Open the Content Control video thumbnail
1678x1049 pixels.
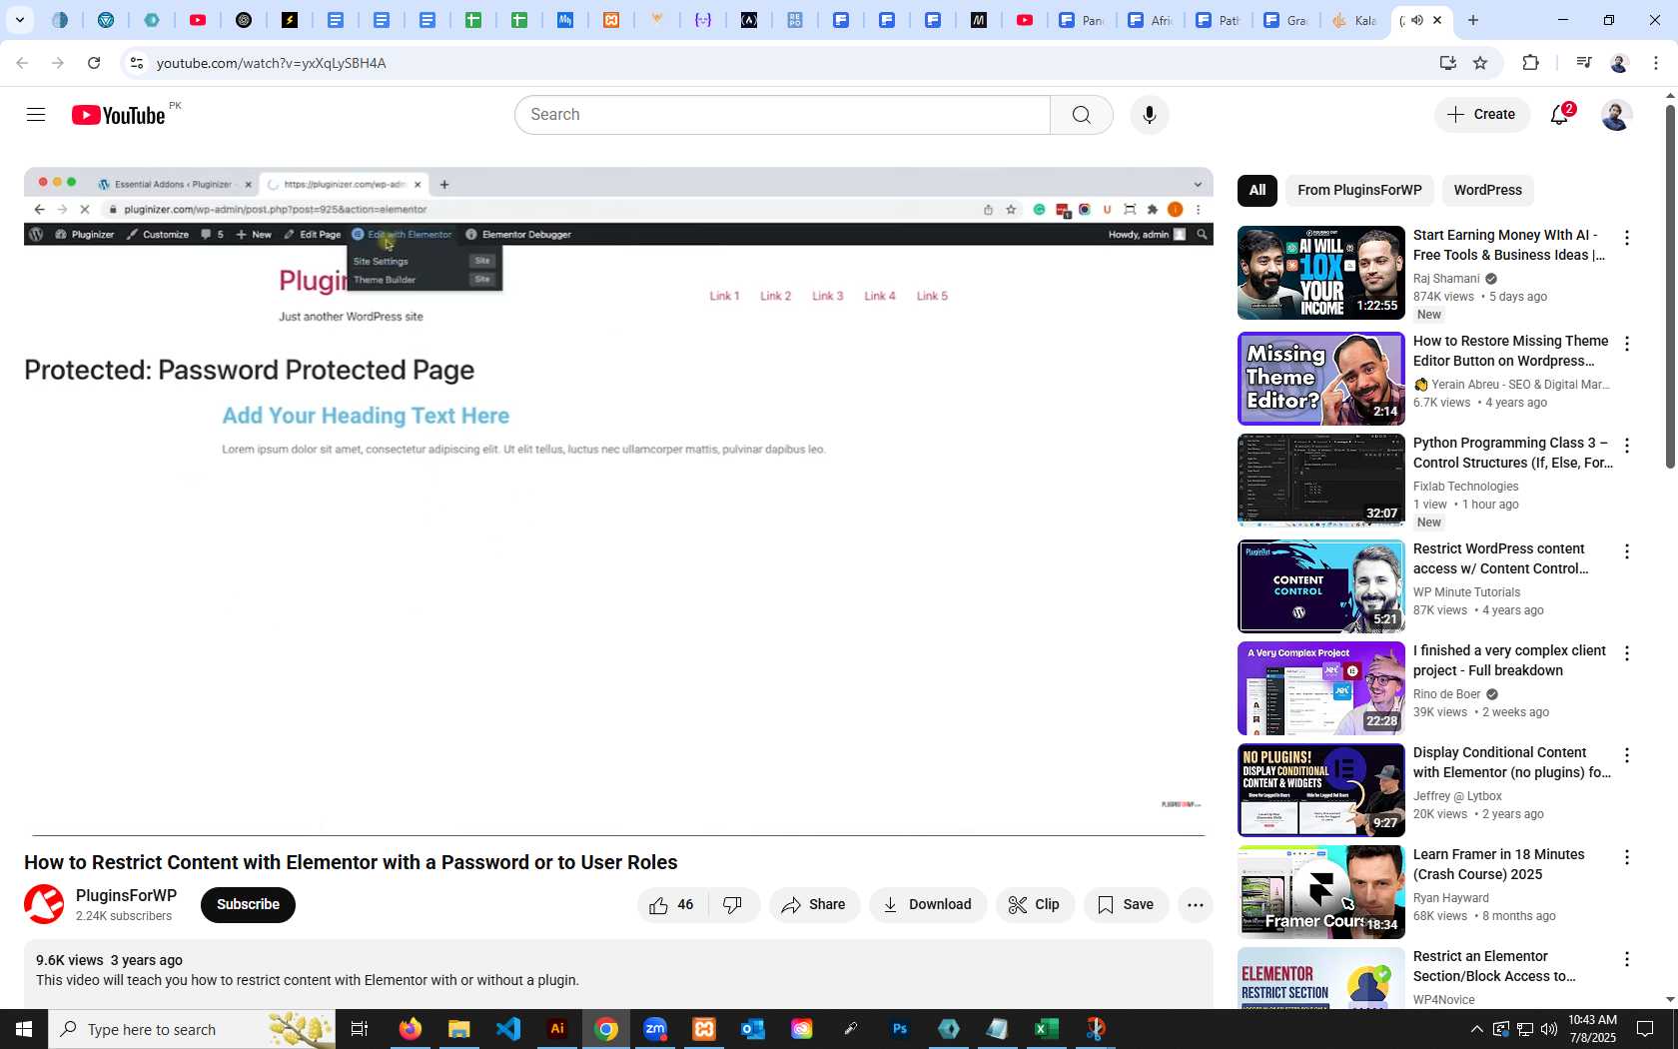tap(1321, 586)
